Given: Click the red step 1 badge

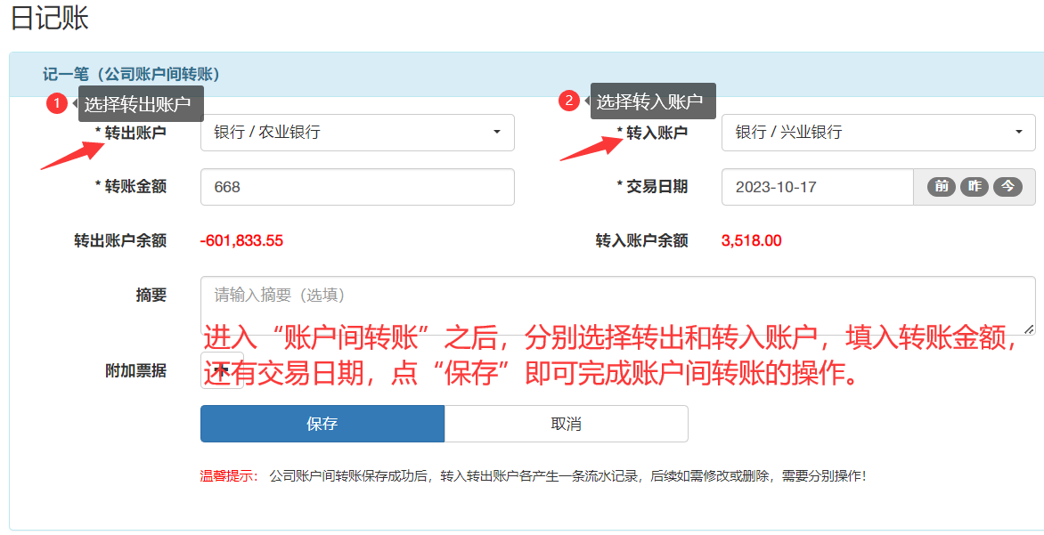Looking at the screenshot, I should 57,104.
